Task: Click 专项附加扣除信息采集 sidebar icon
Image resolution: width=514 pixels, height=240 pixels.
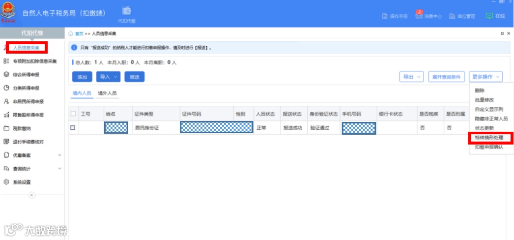Action: (x=6, y=61)
